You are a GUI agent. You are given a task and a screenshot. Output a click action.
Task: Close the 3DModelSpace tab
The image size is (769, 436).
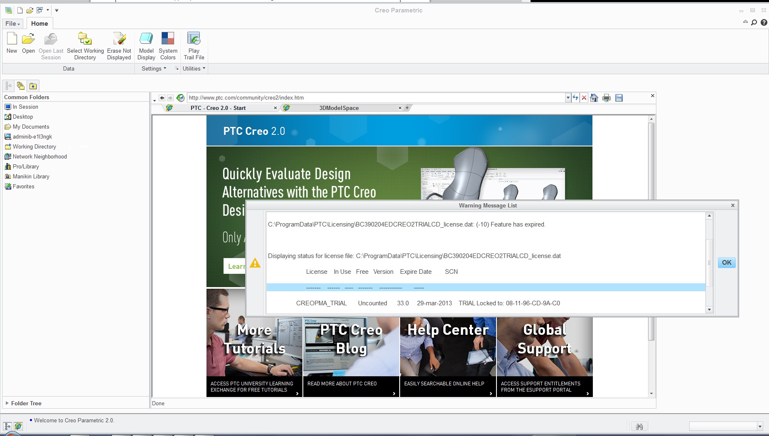pyautogui.click(x=400, y=108)
